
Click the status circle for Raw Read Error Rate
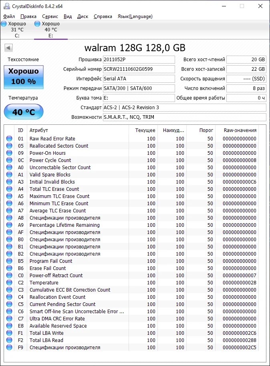(x=9, y=138)
